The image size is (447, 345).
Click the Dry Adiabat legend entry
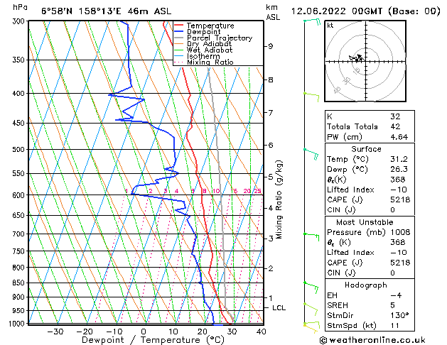[x=209, y=44]
